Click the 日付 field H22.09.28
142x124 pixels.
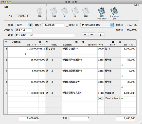(53, 25)
